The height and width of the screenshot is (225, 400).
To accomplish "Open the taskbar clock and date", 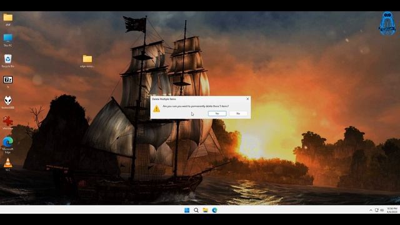I will pos(392,210).
